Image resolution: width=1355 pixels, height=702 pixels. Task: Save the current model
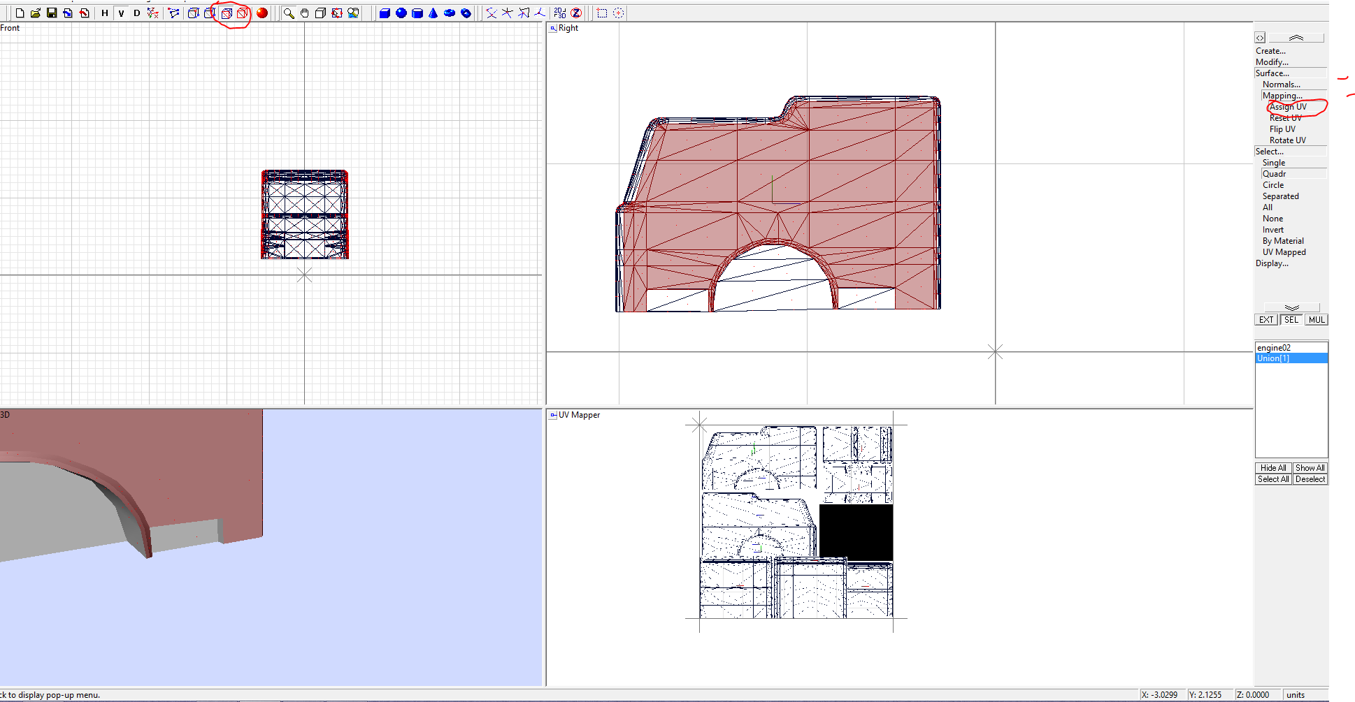(51, 13)
